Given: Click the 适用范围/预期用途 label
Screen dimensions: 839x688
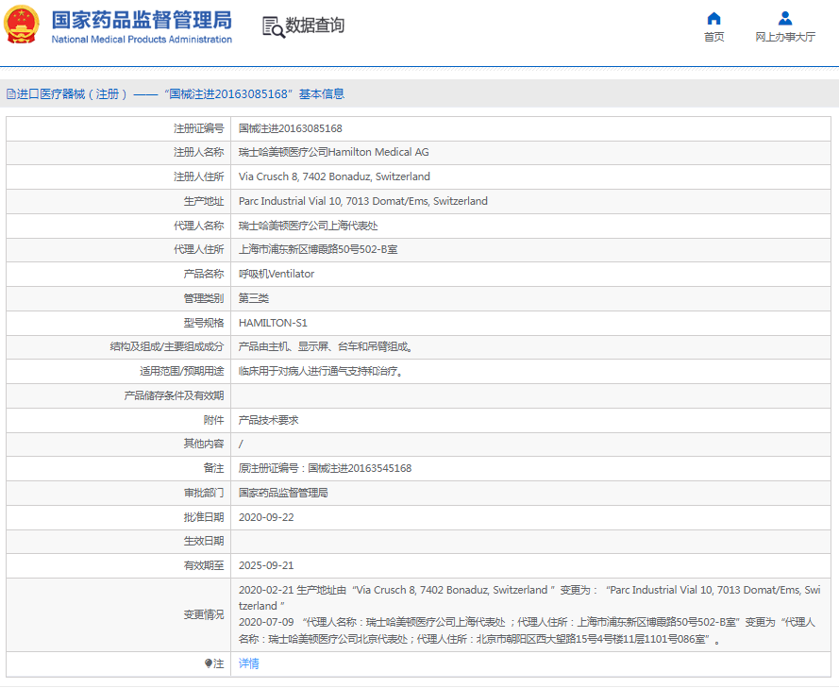Looking at the screenshot, I should click(182, 371).
